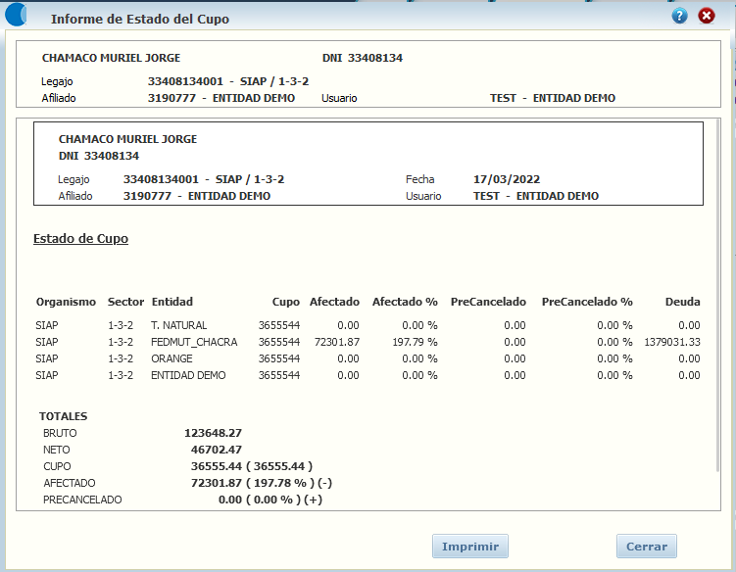Select the 'ENTIDAD DEMO' table row entity
The image size is (736, 572).
[x=188, y=375]
